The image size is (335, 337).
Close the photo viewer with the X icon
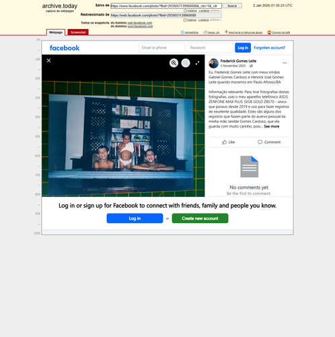coord(48,61)
